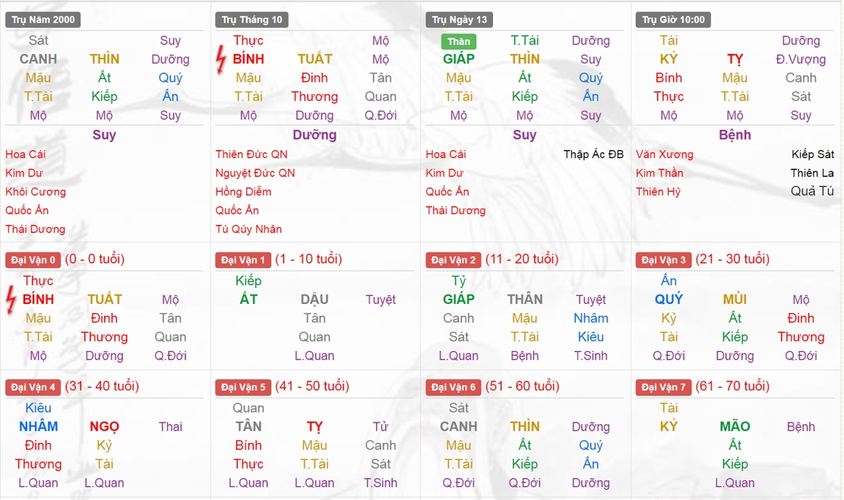Select the Trụ Năm 2000 label
This screenshot has height=500, width=844.
[x=43, y=20]
